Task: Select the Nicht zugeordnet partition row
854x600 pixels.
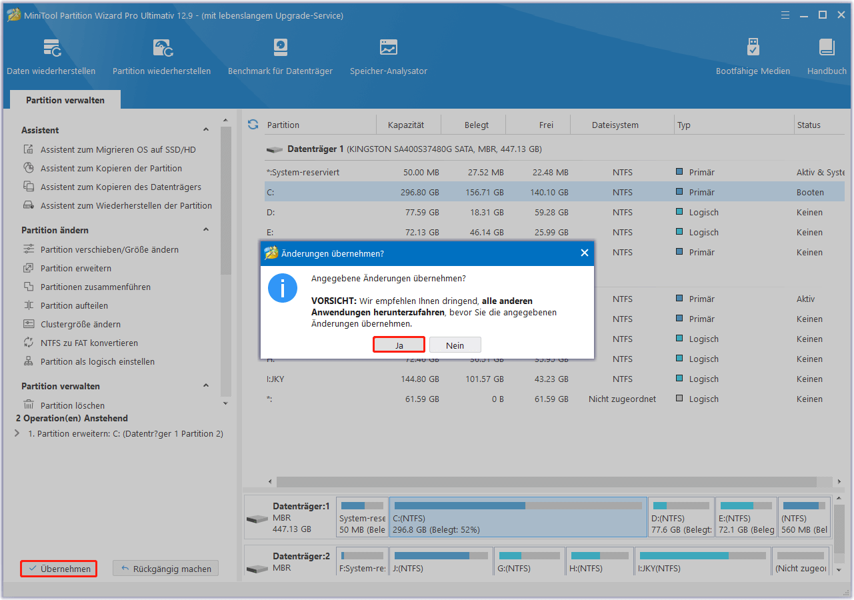Action: [555, 399]
